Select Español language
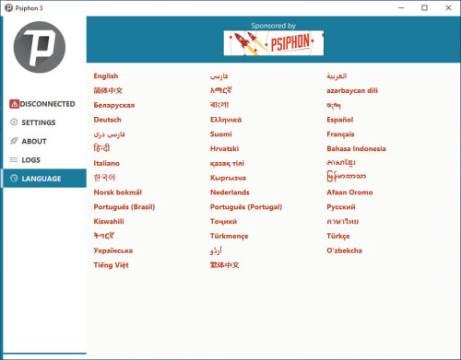Viewport: 461px width, 360px height. 340,120
